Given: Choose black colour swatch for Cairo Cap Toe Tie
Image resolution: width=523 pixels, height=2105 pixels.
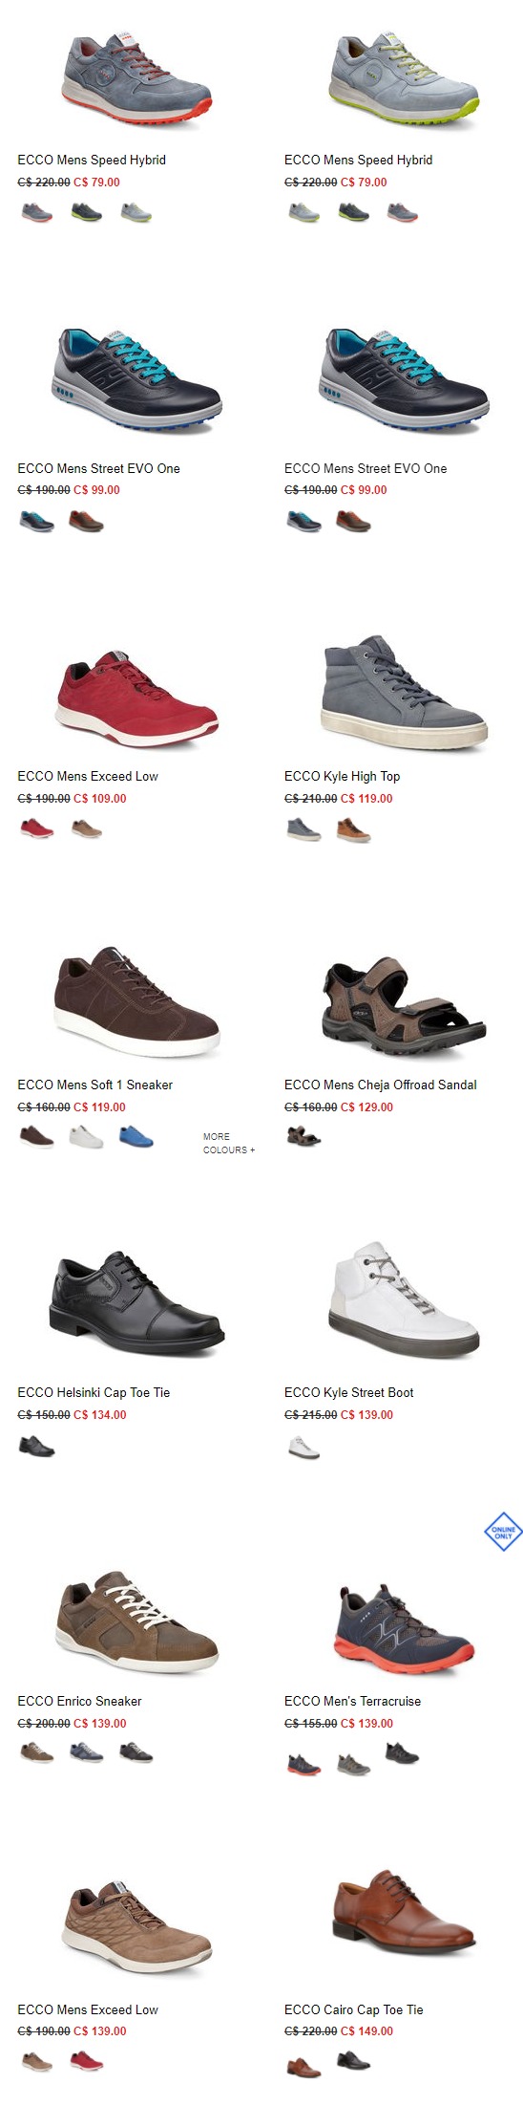Looking at the screenshot, I should tap(353, 2060).
